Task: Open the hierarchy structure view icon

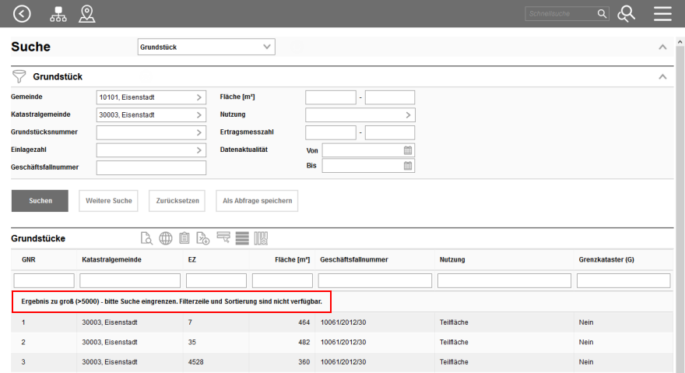Action: point(58,13)
